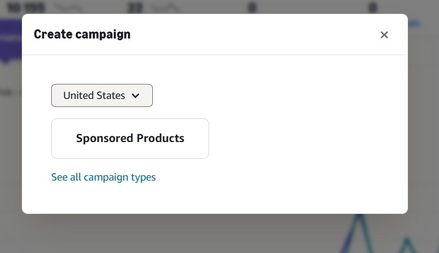Click the small teal chart peak in corner
The height and width of the screenshot is (253, 439).
tap(407, 245)
